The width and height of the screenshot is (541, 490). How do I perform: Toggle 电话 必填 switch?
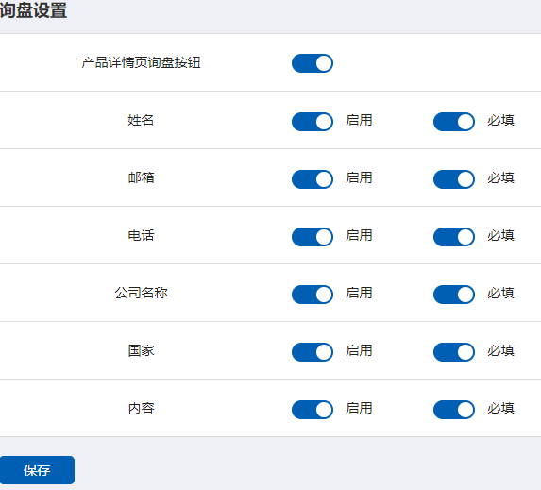coord(454,237)
